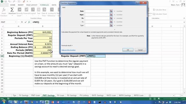Open Internet Explorer from taskbar
186x104 pixels.
coord(21,102)
